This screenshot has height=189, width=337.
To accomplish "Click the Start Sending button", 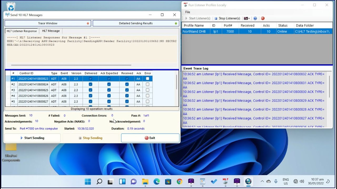I will pyautogui.click(x=32, y=138).
